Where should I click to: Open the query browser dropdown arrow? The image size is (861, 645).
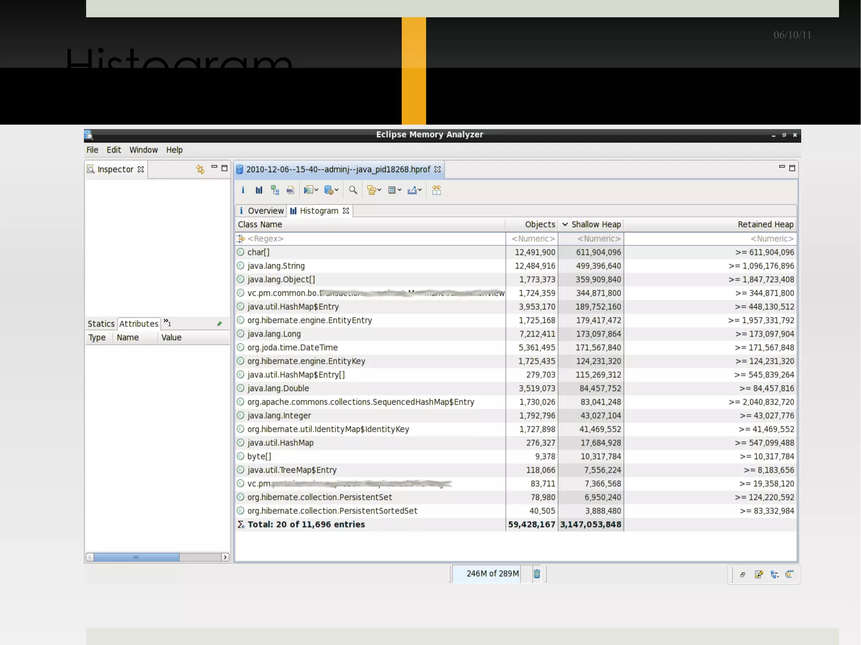[337, 190]
